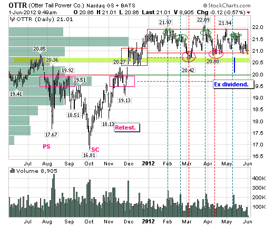Click the 22.09 peak price label

[x=203, y=19]
